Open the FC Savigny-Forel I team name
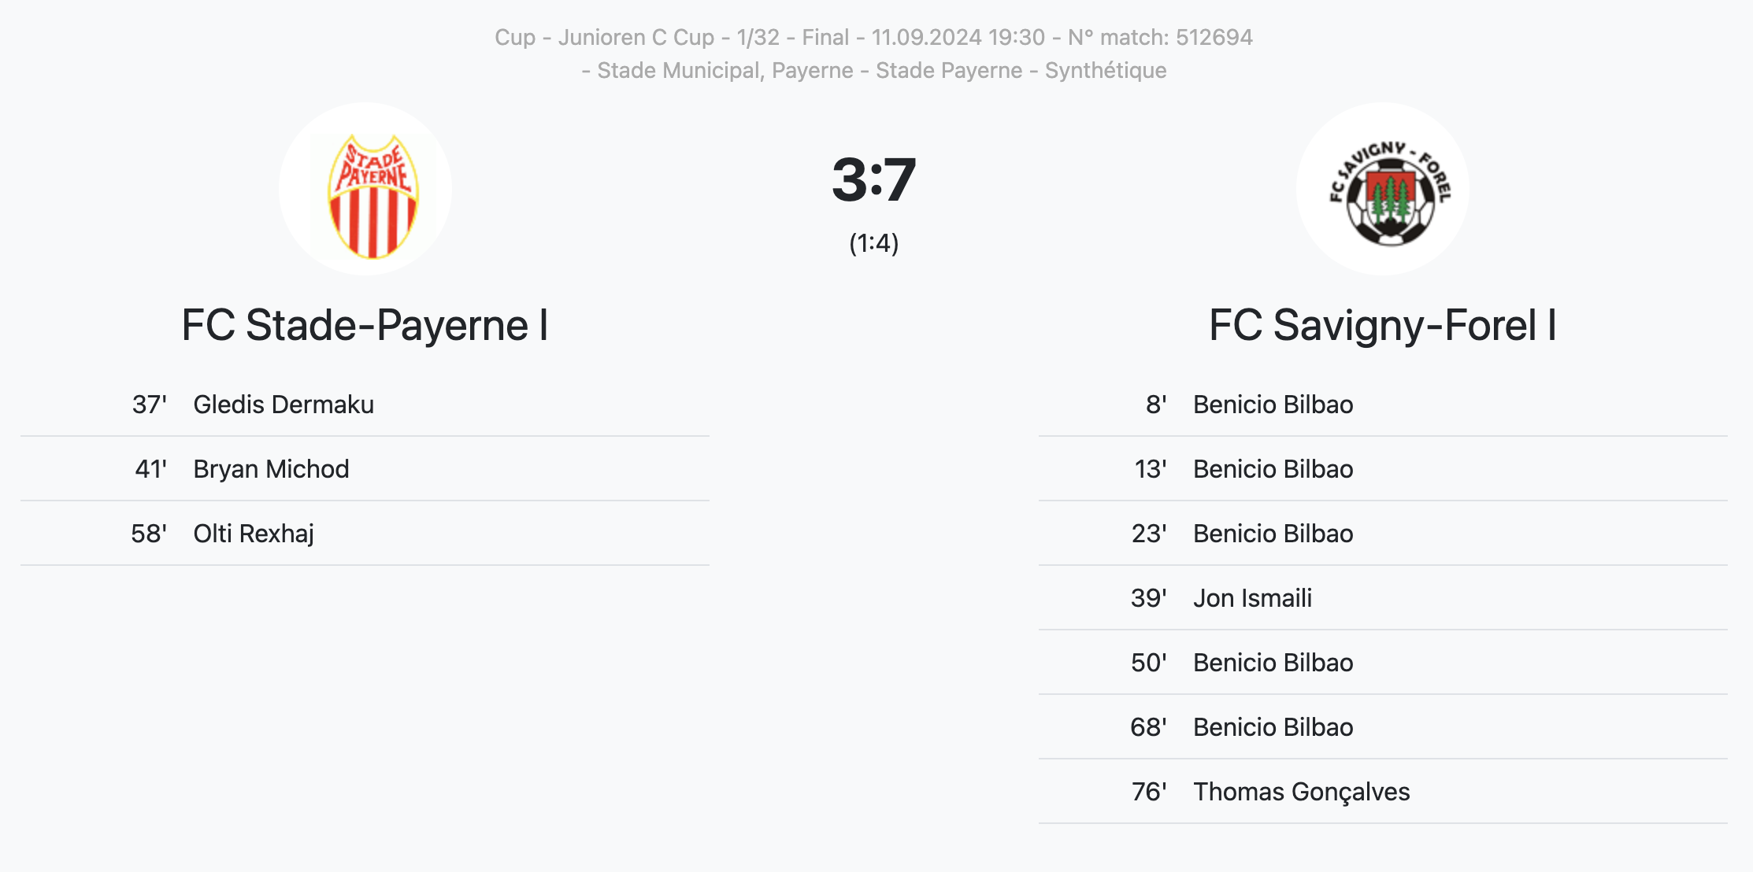The width and height of the screenshot is (1753, 872). 1383,325
